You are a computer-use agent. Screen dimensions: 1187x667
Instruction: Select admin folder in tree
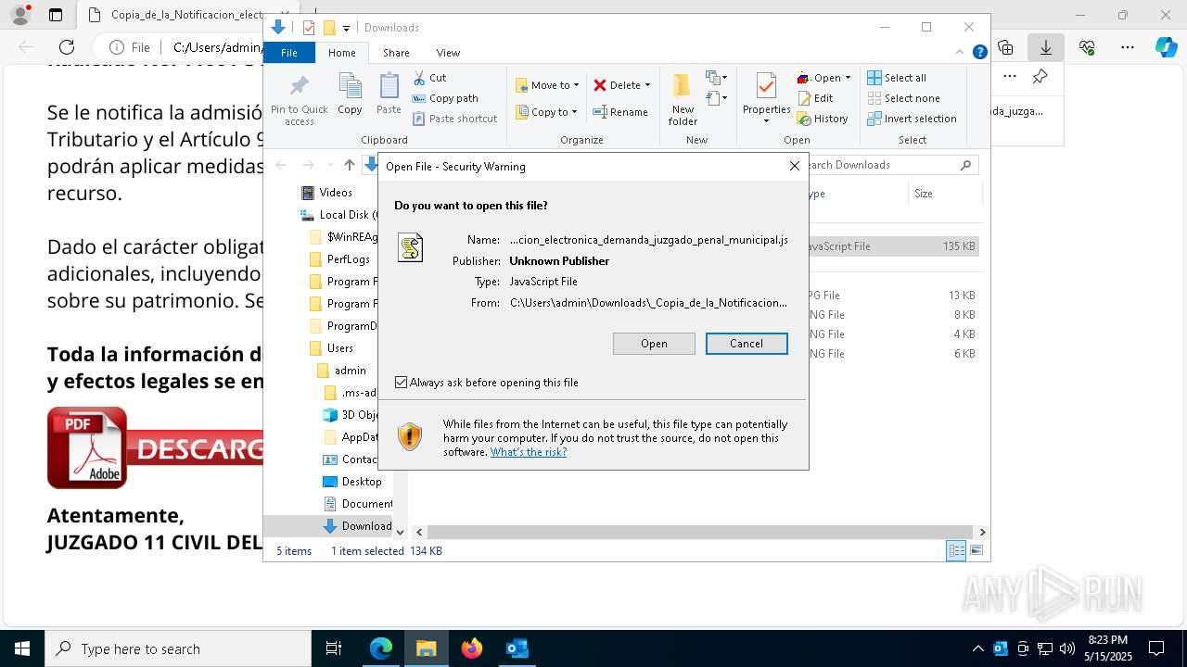[x=341, y=371]
